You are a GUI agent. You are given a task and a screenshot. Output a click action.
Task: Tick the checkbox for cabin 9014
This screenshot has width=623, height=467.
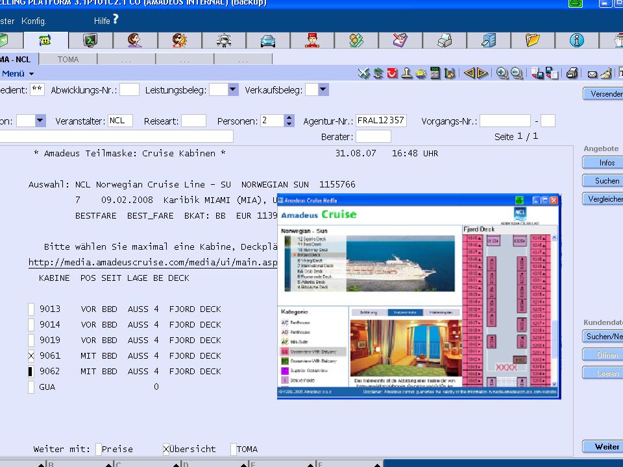pyautogui.click(x=31, y=325)
